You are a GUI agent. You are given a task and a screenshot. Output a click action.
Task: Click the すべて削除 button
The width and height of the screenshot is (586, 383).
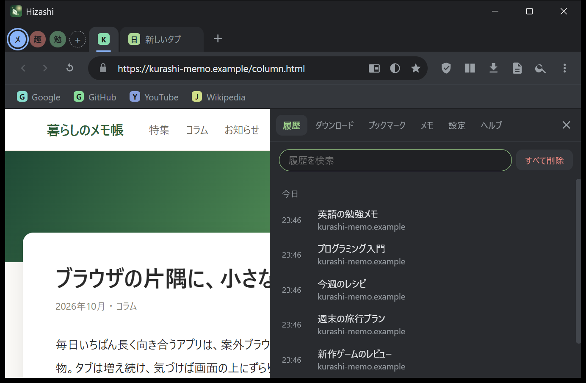tap(545, 160)
